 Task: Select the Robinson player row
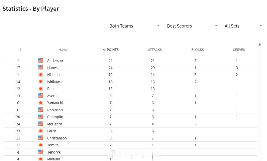click(131, 110)
